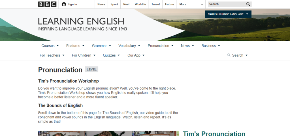This screenshot has width=290, height=136.
Task: Expand the Grammar menu
Action: pos(101,46)
